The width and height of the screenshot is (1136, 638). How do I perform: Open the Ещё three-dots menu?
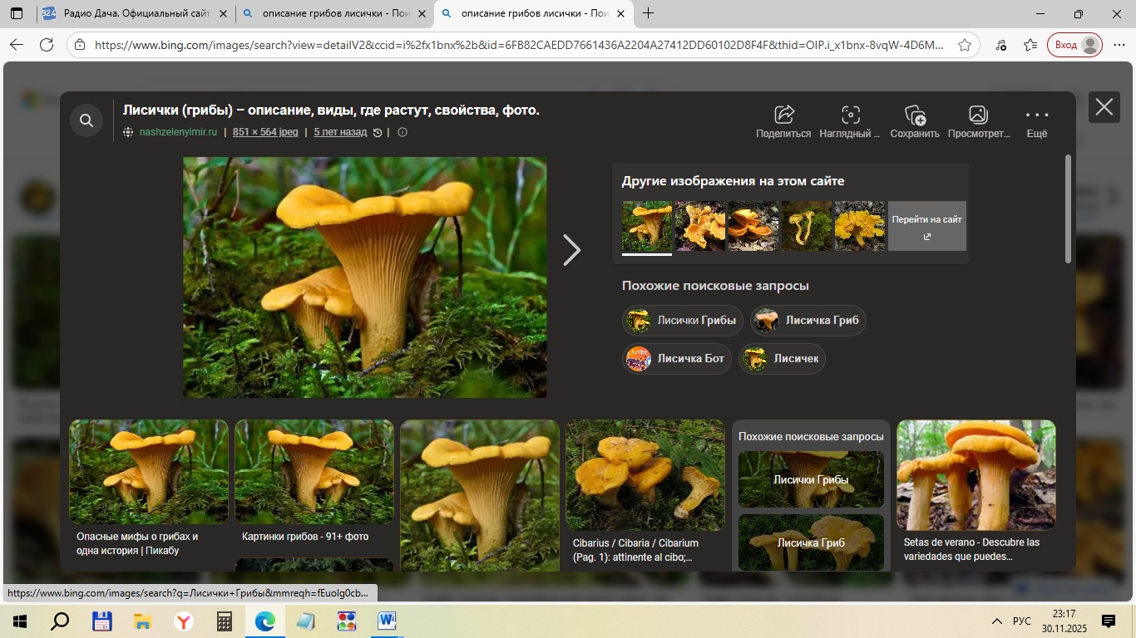(x=1037, y=115)
